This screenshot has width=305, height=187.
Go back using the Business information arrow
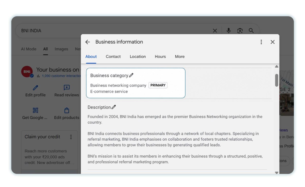pyautogui.click(x=88, y=42)
